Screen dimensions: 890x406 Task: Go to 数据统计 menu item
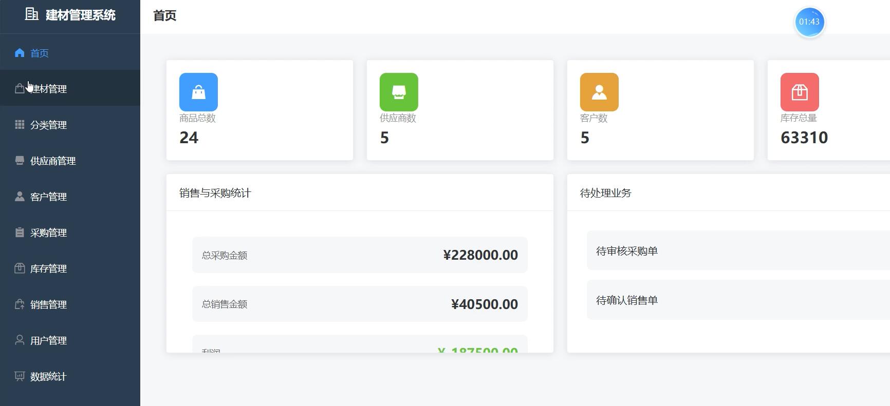[70, 376]
